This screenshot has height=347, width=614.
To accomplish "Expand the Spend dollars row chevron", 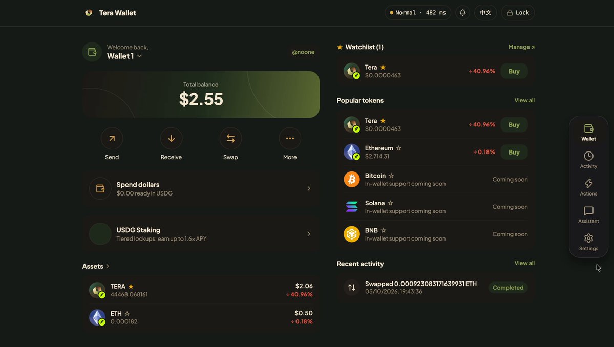I will tap(309, 188).
